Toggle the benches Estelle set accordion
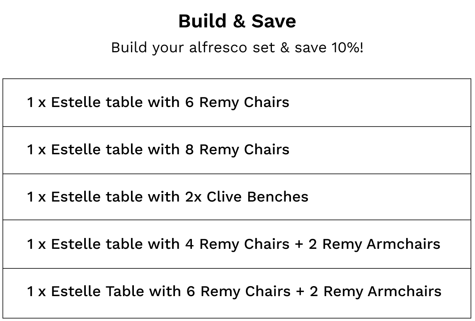 coord(237,197)
